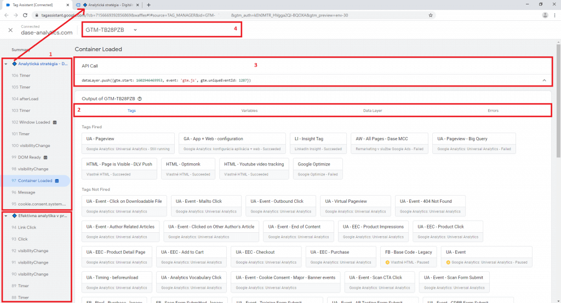Open the GTM-TB28PZB container dropdown
Image resolution: width=561 pixels, height=303 pixels.
click(x=111, y=30)
